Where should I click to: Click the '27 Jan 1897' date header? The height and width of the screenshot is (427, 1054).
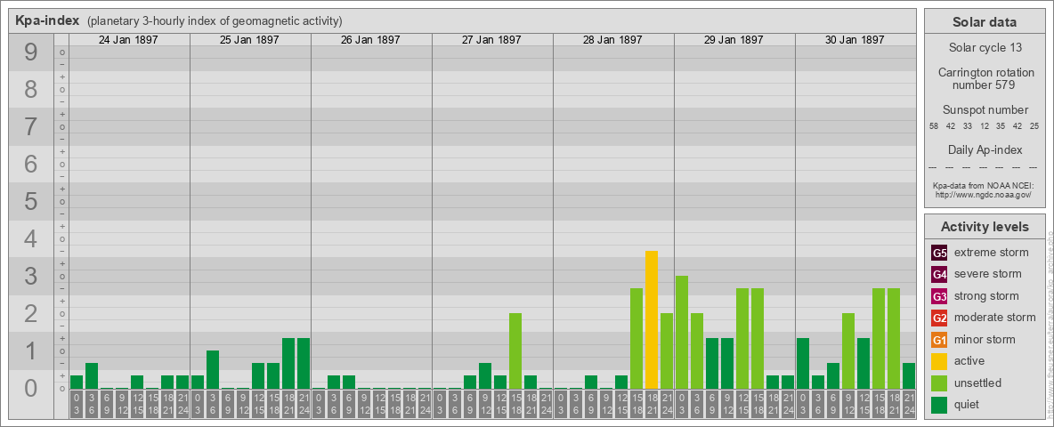coord(491,40)
